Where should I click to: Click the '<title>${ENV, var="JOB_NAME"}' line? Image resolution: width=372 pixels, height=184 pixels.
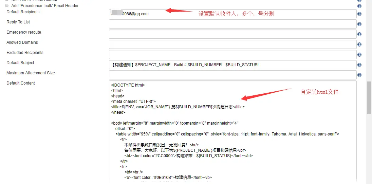point(178,107)
